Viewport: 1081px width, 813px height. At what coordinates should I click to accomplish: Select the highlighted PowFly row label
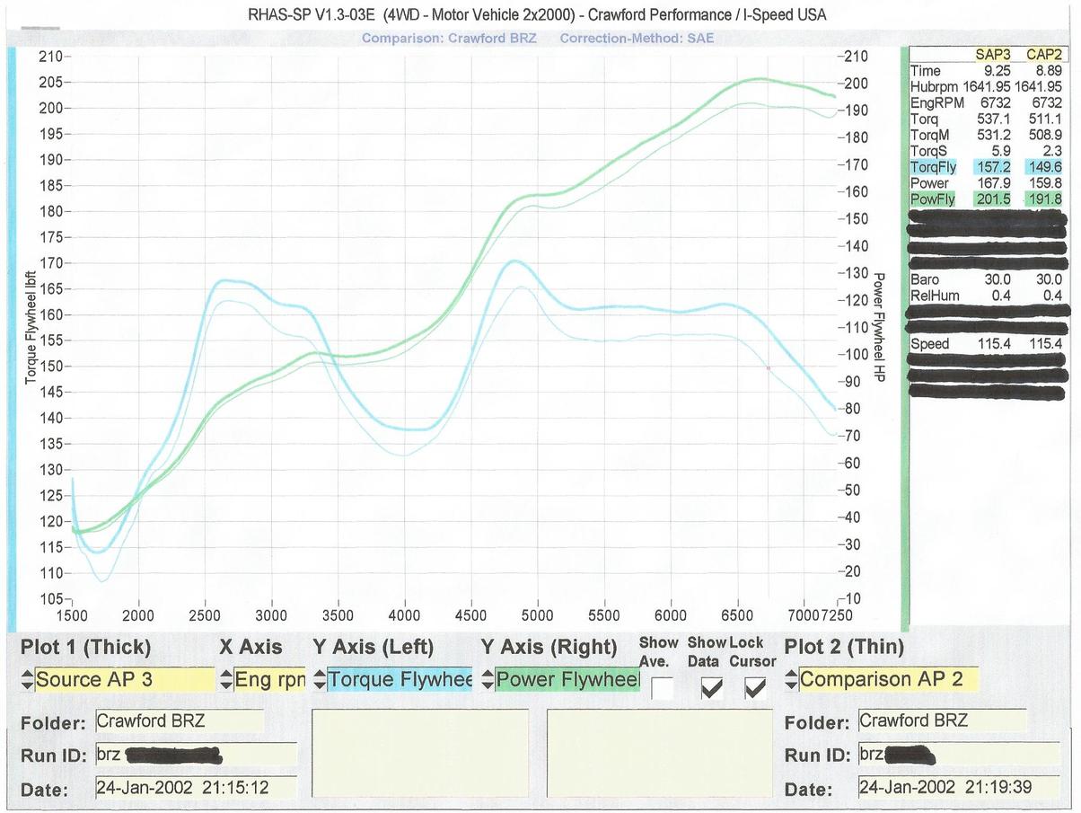934,199
